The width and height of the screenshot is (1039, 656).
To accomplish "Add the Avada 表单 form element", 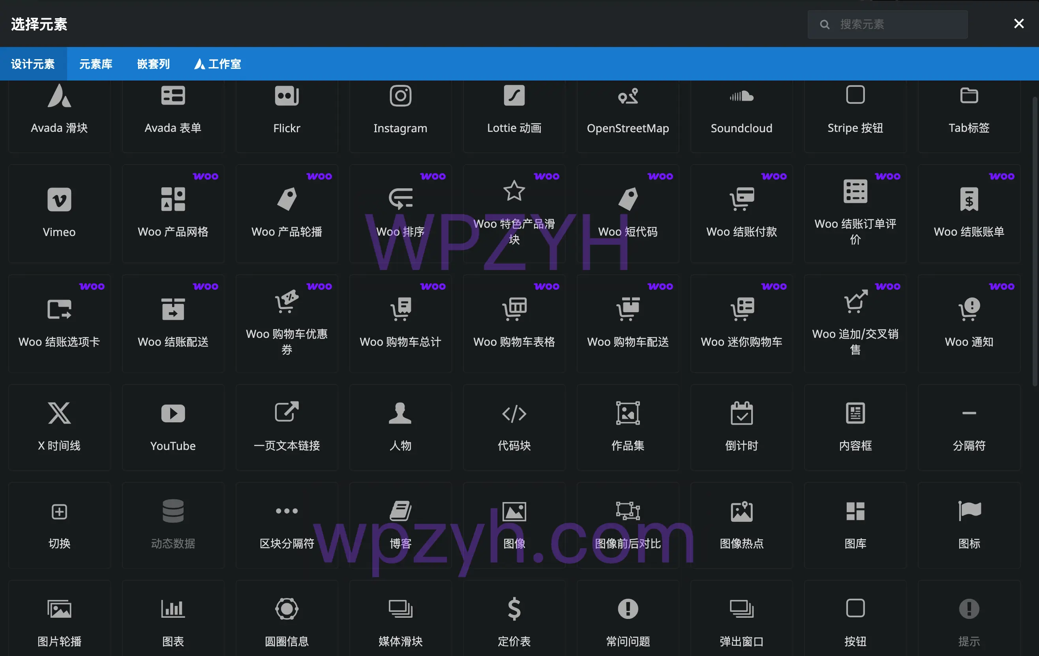I will click(x=173, y=116).
